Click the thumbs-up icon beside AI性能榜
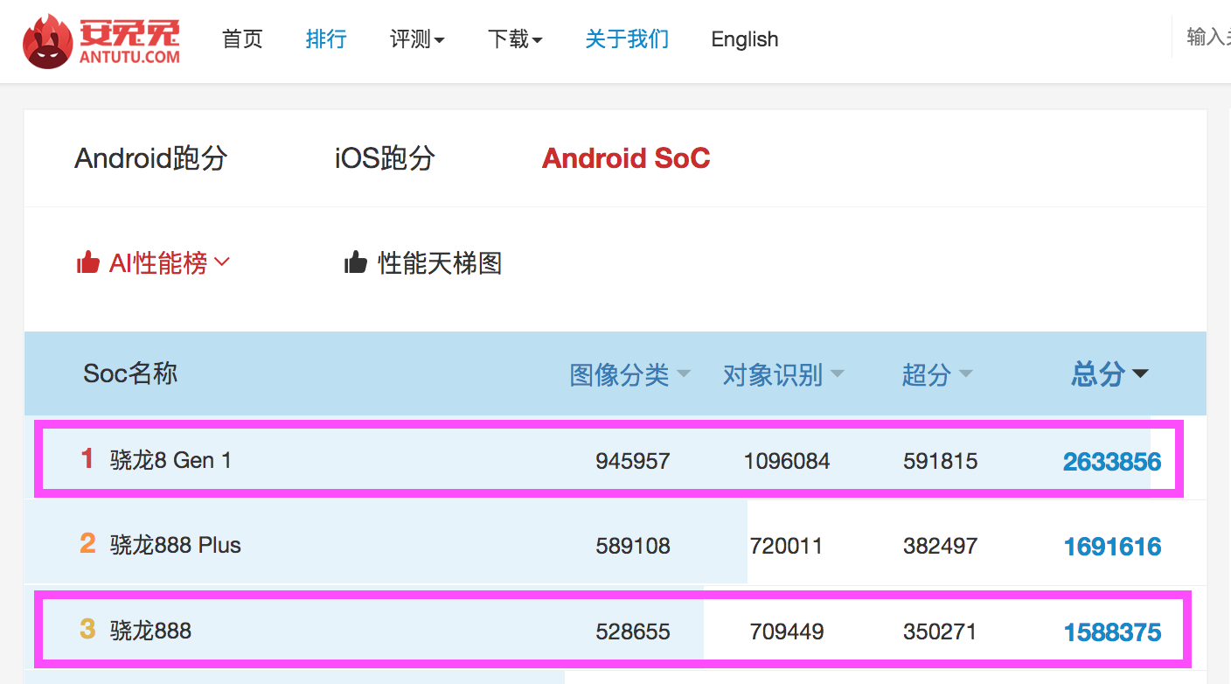 click(88, 262)
